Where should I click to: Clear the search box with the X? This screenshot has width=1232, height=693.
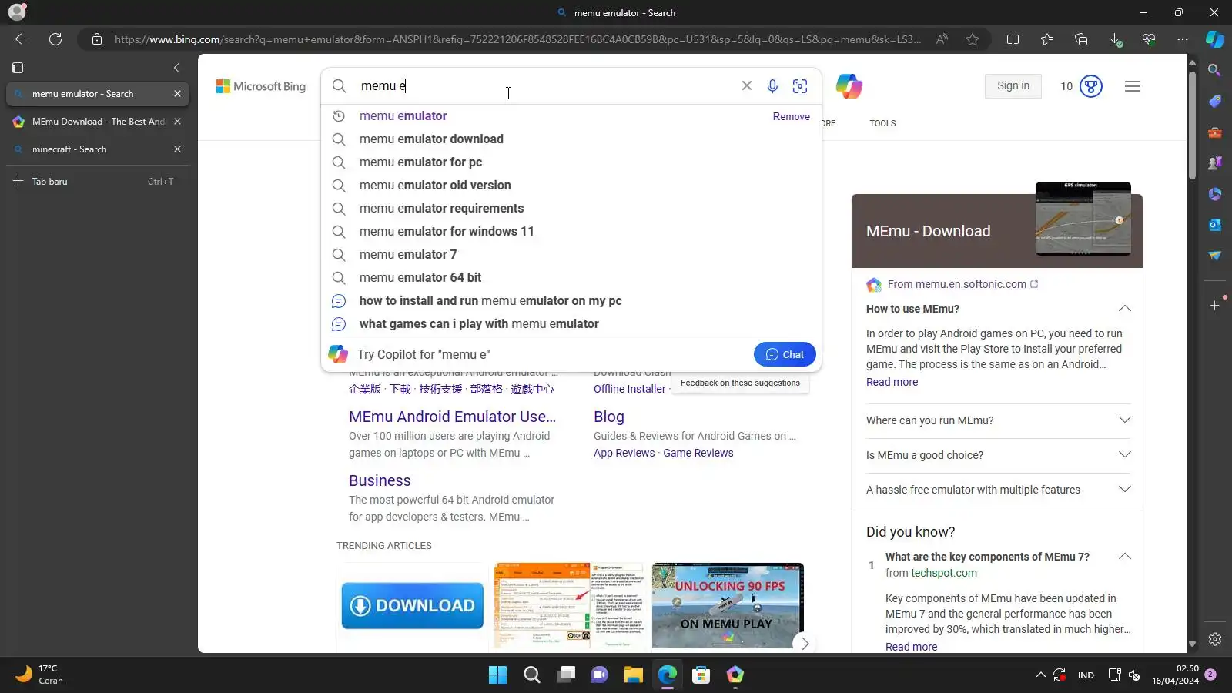point(747,85)
